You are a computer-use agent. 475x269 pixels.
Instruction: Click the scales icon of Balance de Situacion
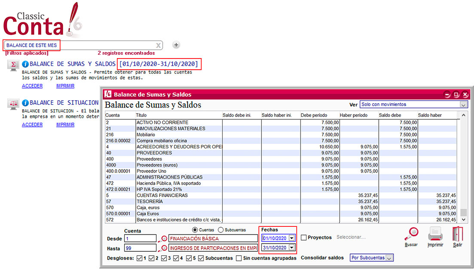click(x=13, y=104)
